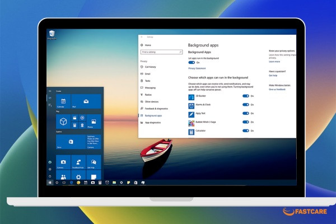
Task: Select Radios in Privacy sidebar
Action: (146, 95)
